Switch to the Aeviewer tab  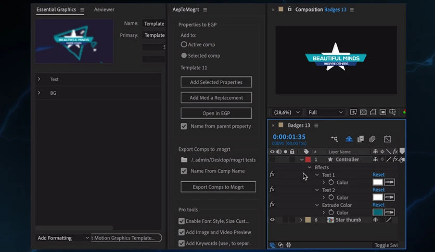[x=104, y=9]
